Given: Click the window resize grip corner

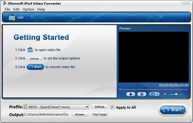Looking at the screenshot, I should point(191,121).
